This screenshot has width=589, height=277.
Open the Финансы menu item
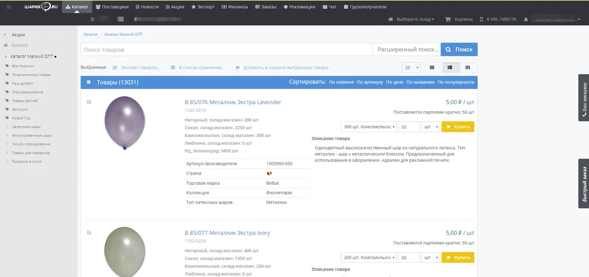pyautogui.click(x=235, y=7)
